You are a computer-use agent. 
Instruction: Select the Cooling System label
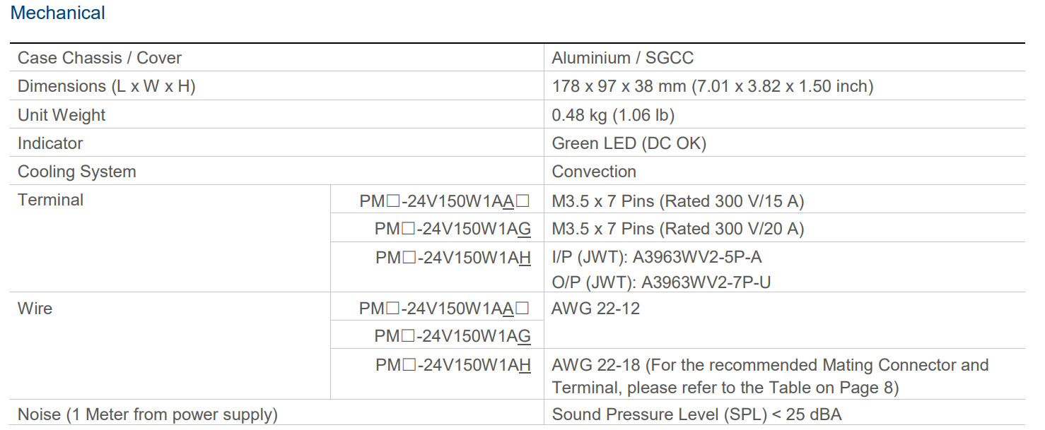[x=76, y=172]
